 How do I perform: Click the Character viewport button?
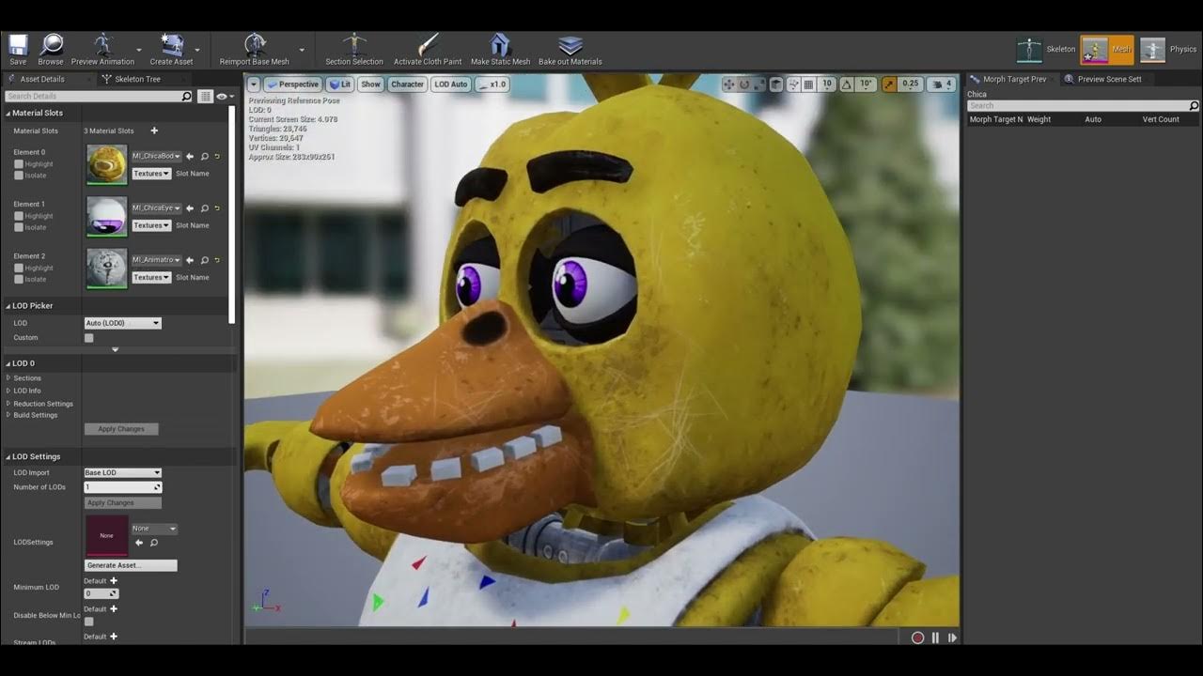tap(408, 84)
